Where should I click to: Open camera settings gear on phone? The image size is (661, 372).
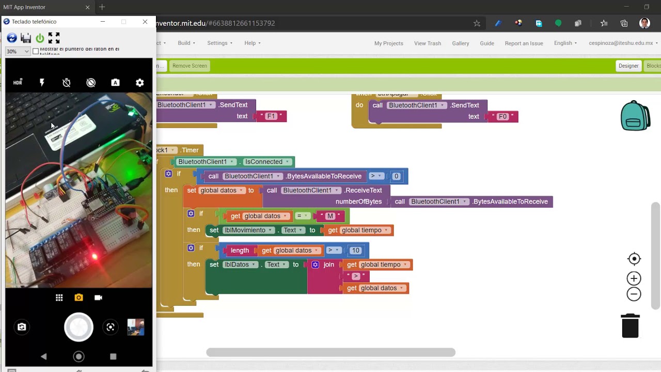[139, 83]
